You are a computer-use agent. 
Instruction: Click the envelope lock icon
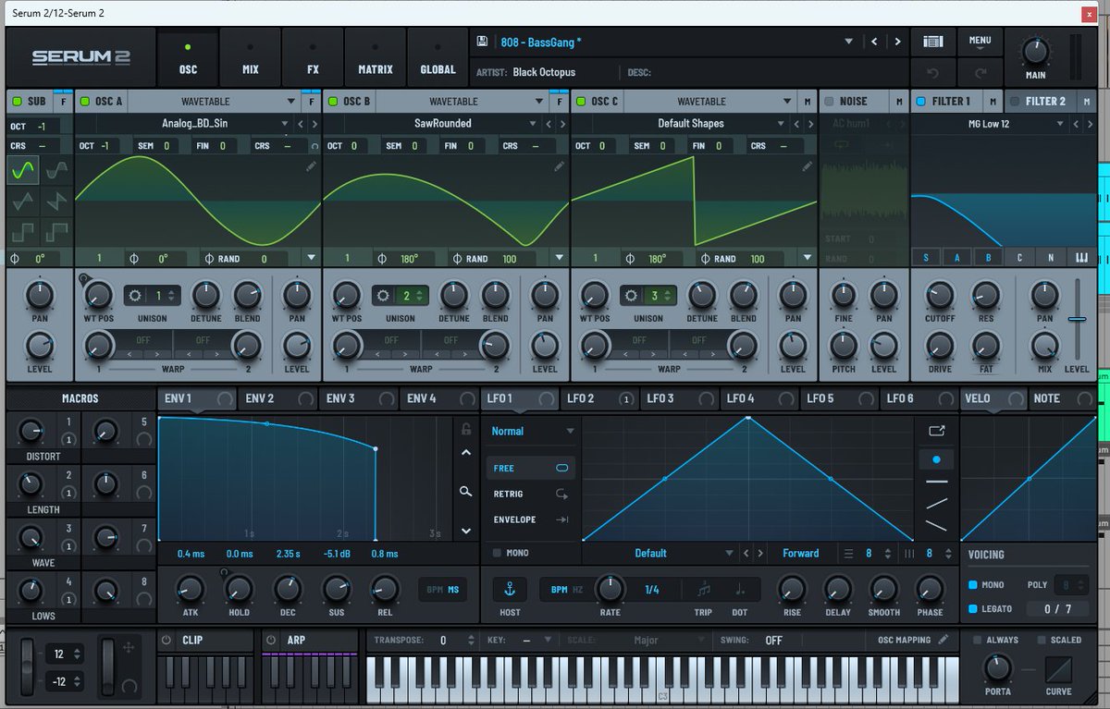(x=466, y=429)
